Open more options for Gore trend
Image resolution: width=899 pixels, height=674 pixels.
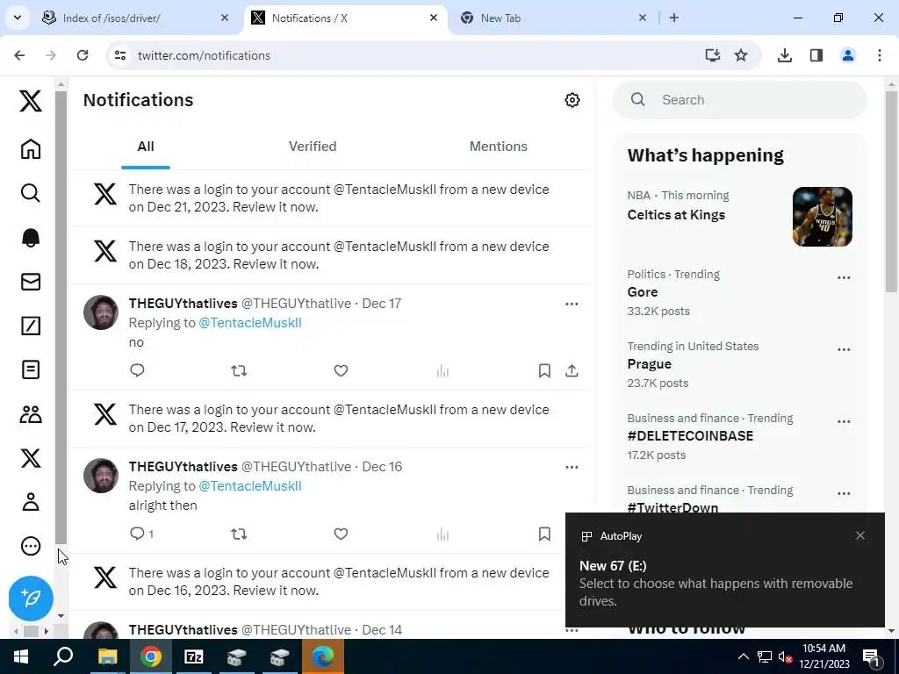844,278
